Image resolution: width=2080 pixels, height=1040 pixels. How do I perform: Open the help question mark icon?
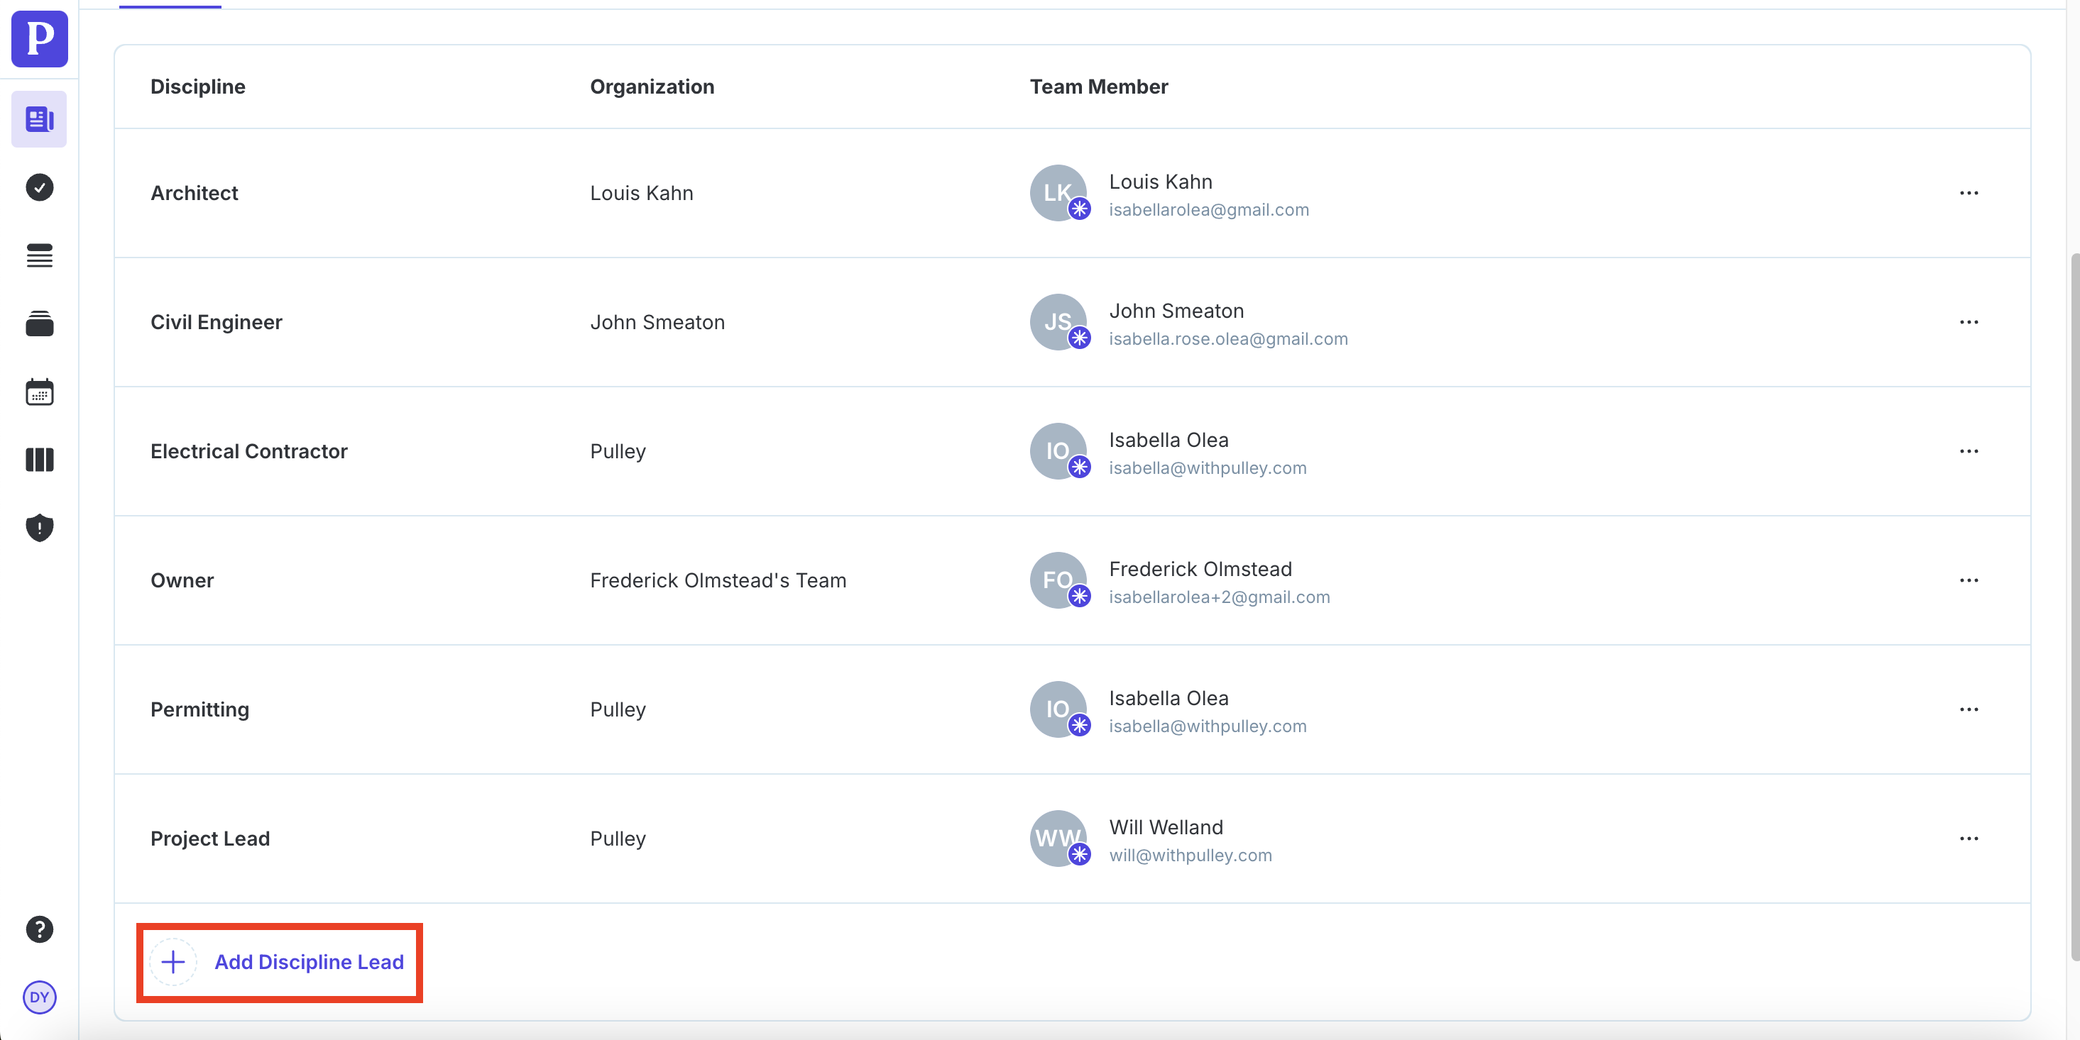coord(39,929)
